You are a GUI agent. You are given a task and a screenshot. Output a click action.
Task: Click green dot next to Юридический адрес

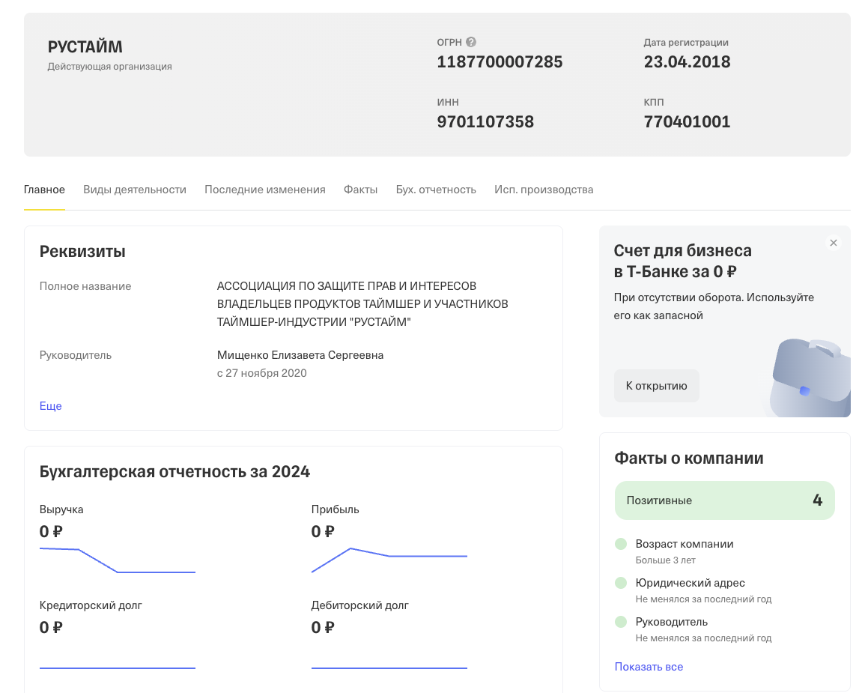tap(620, 583)
